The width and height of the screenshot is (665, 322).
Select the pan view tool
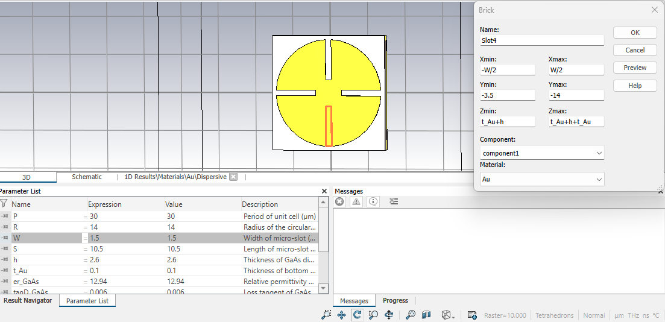pos(341,315)
